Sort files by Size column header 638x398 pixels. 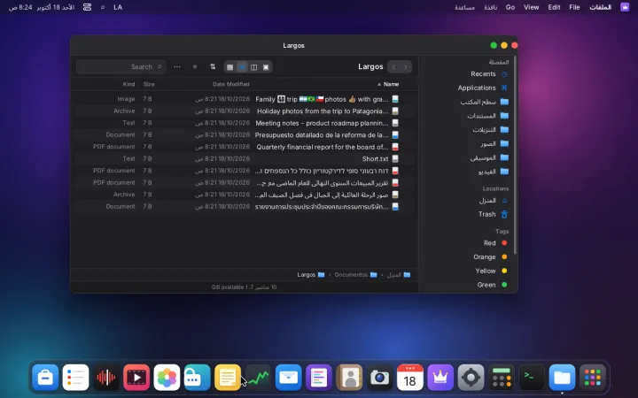tap(149, 85)
